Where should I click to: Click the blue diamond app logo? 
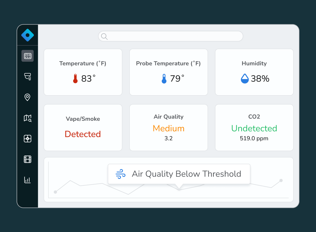[27, 35]
